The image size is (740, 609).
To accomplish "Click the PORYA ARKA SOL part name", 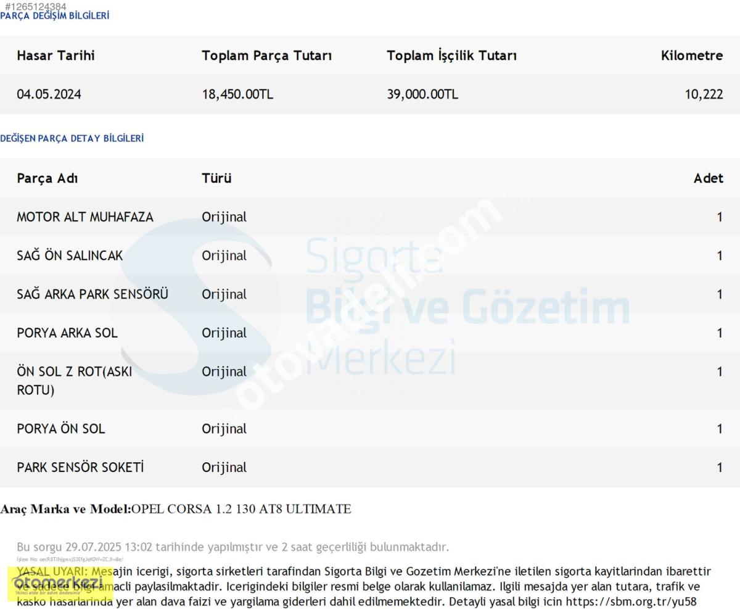I will coord(67,333).
